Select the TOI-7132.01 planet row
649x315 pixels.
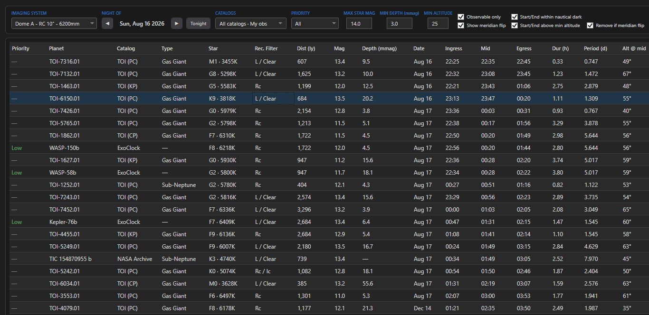pyautogui.click(x=329, y=74)
